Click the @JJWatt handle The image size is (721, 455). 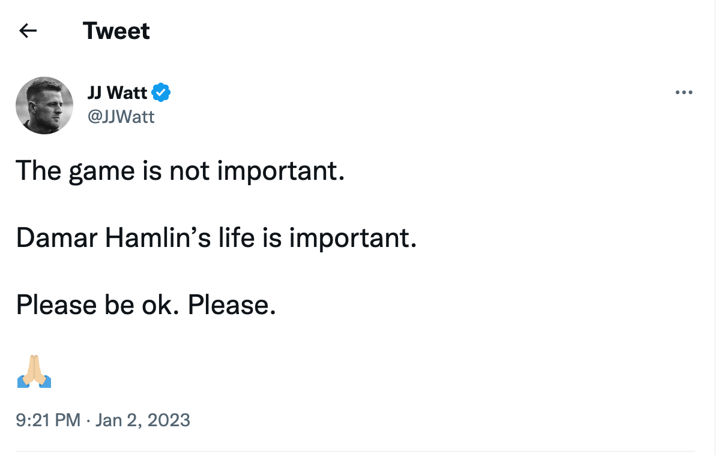(x=121, y=116)
